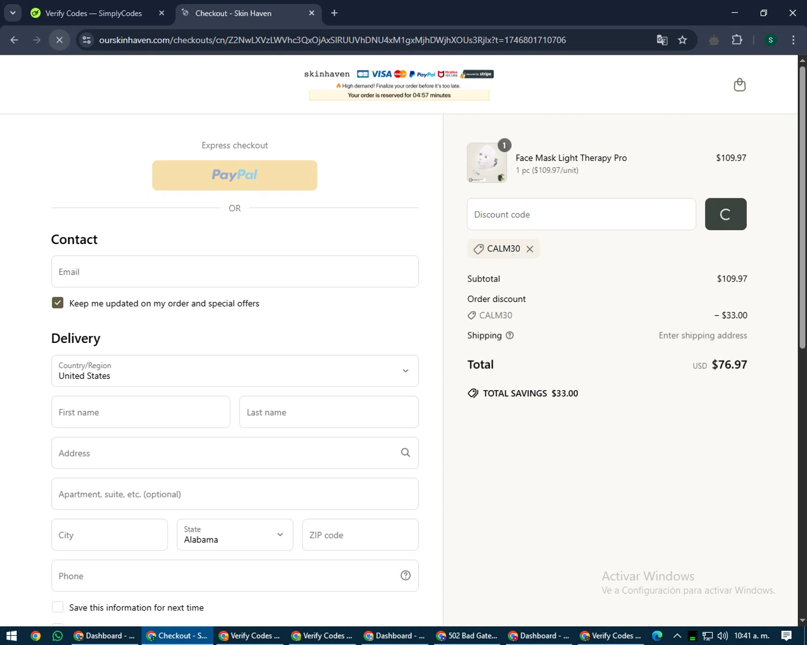Click the TOTAL SAVINGS $33.00 text

(530, 393)
